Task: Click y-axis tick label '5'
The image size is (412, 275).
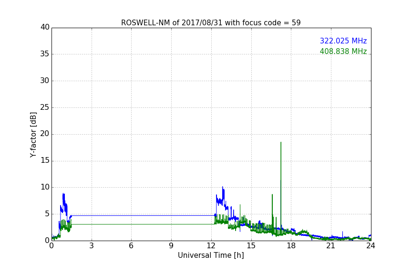Action: pos(47,214)
